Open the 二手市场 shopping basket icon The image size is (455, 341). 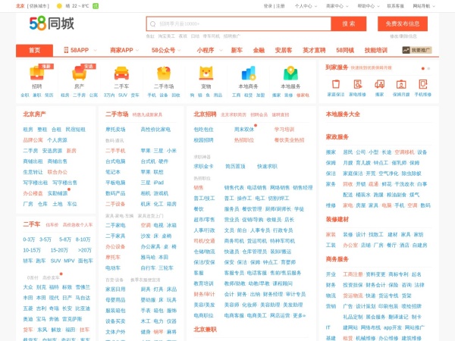164,74
